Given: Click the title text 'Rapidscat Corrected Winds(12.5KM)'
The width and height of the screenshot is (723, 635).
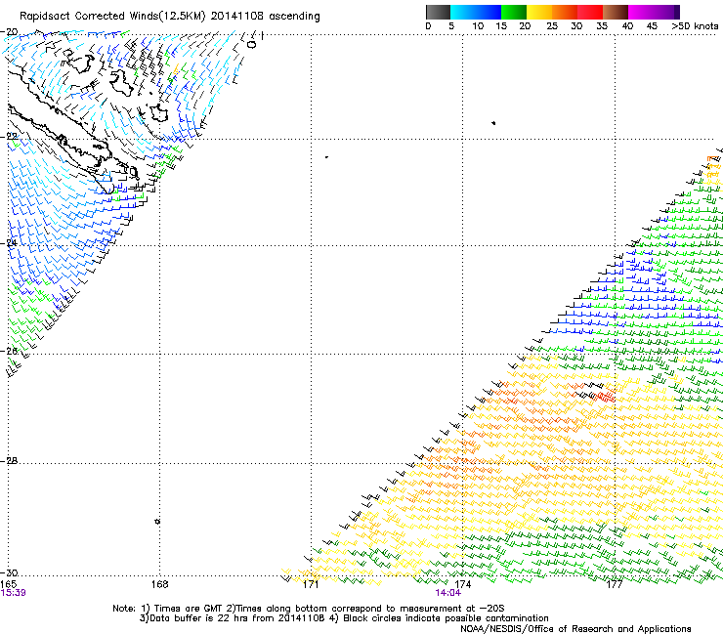Looking at the screenshot, I should 112,17.
